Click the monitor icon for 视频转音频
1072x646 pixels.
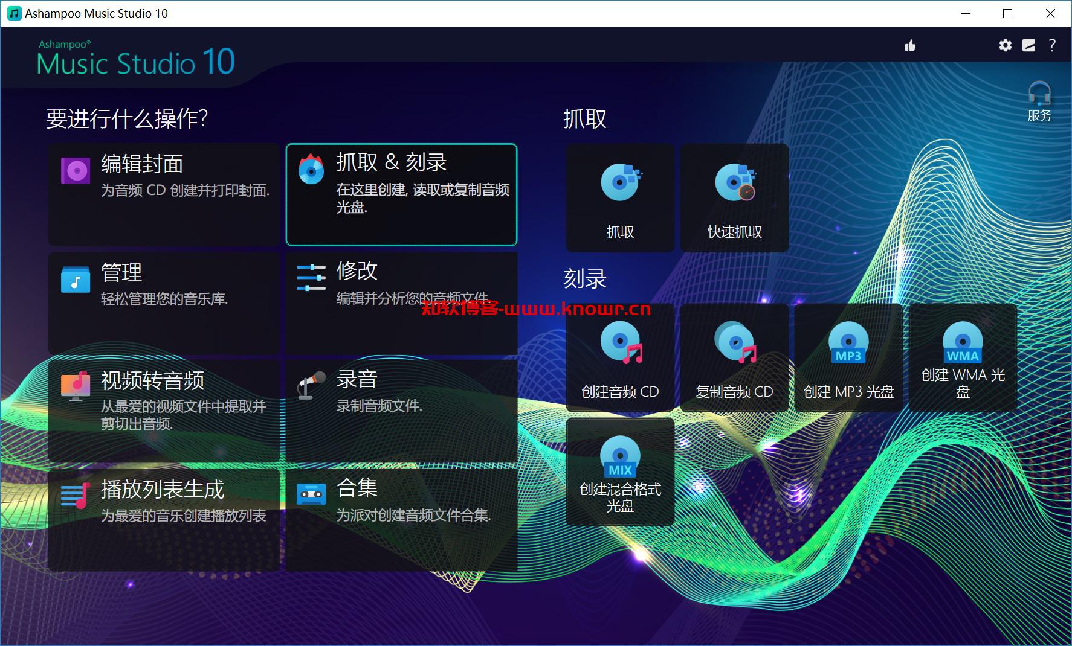point(76,387)
